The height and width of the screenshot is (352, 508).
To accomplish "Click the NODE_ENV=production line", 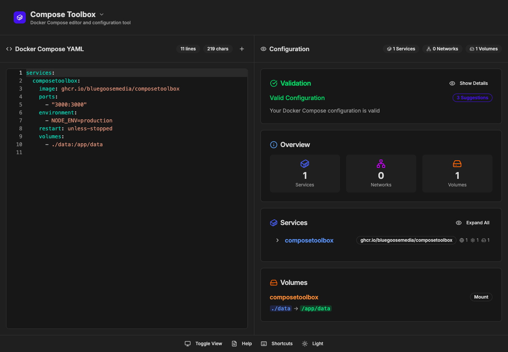I will pyautogui.click(x=79, y=120).
